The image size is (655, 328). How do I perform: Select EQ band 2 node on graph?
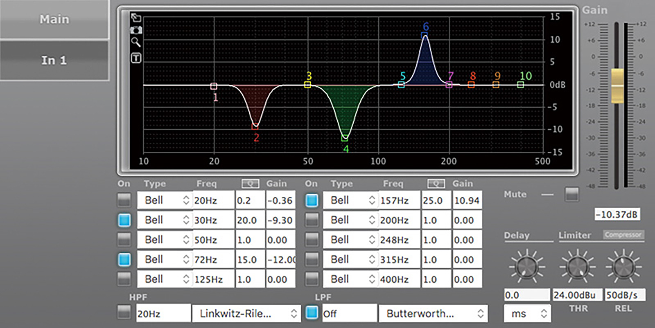[255, 126]
